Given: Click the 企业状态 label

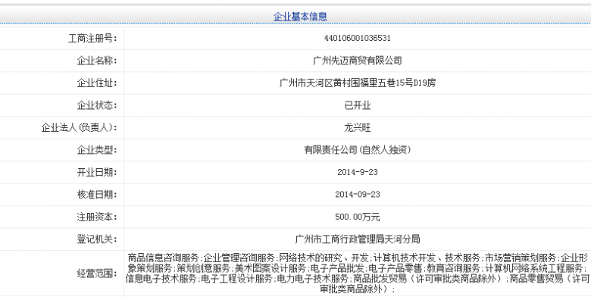Looking at the screenshot, I should pyautogui.click(x=97, y=105).
